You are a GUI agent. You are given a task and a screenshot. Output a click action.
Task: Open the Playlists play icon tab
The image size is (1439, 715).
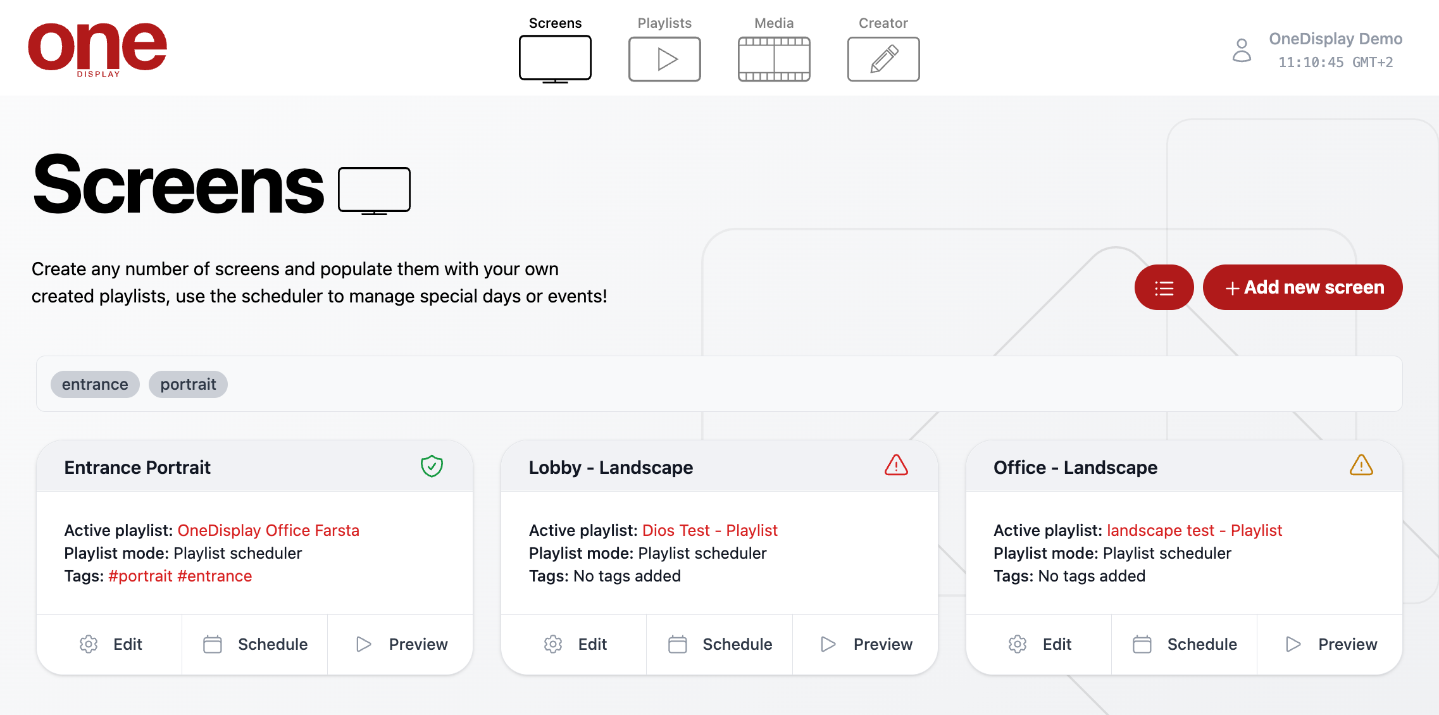664,59
